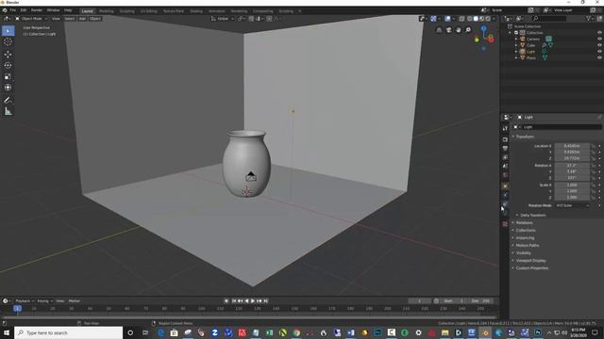This screenshot has width=604, height=339.
Task: Click the zoom magnifier viewport icon
Action: 468,30
